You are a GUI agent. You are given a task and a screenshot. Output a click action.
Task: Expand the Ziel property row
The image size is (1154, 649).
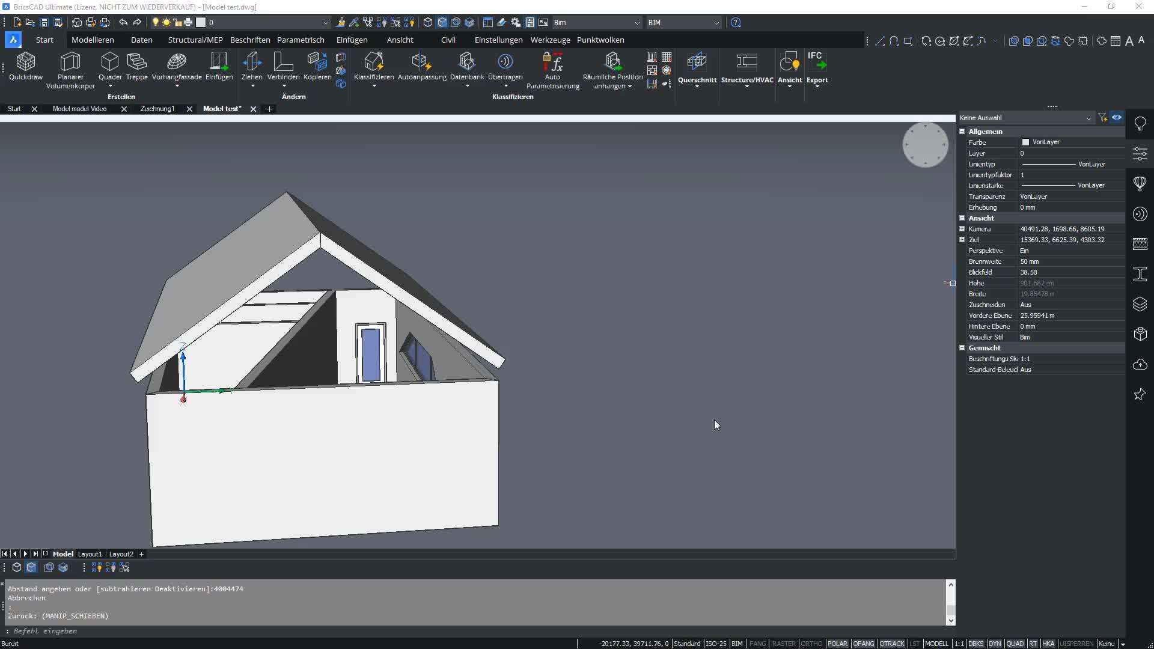tap(962, 240)
